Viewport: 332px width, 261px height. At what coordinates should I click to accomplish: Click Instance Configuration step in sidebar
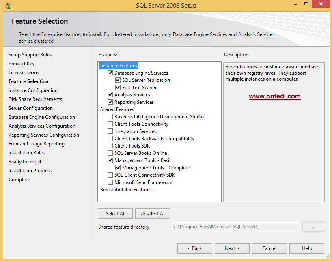33,90
